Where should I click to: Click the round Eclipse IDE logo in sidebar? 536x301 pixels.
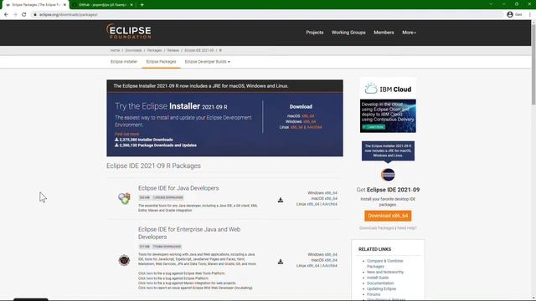click(388, 175)
